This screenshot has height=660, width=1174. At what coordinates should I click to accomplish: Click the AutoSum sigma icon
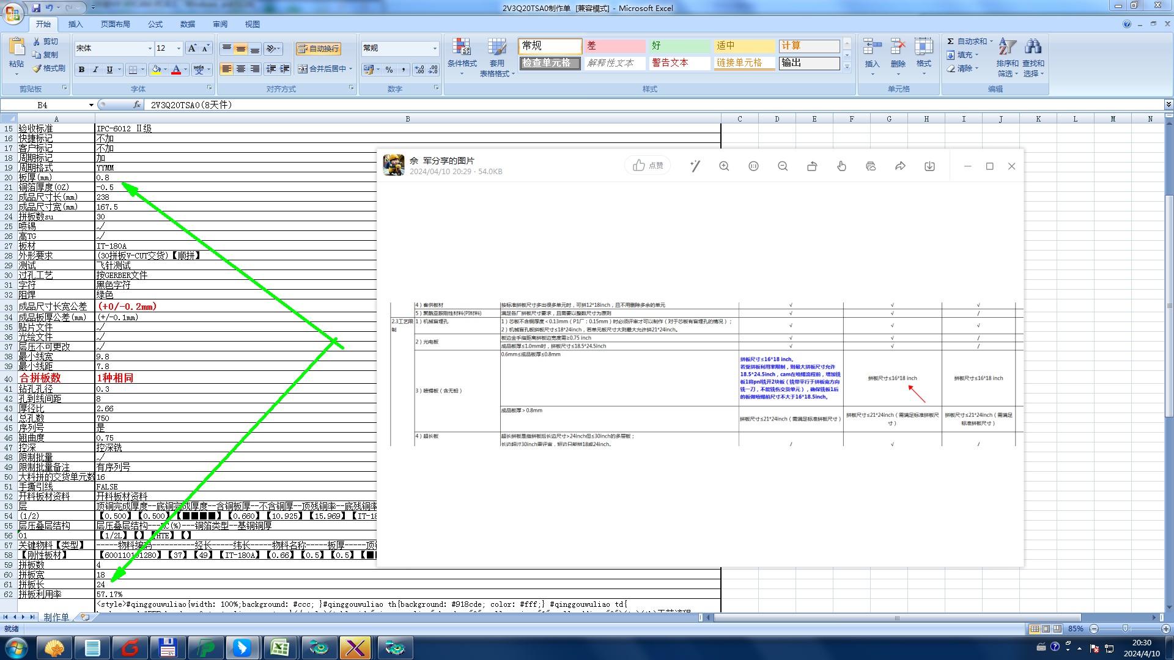point(950,42)
